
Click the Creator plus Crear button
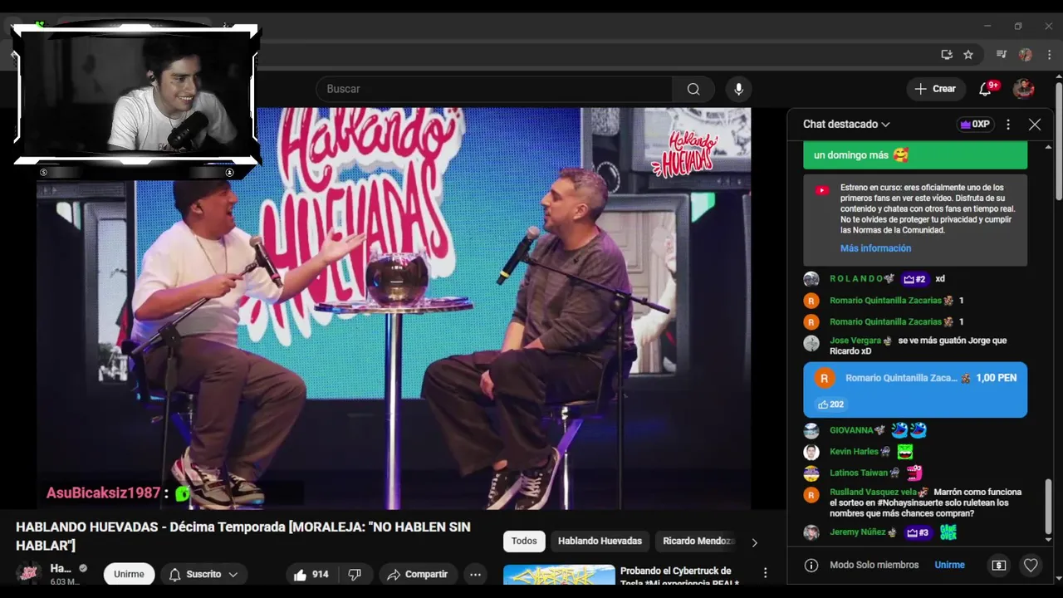[936, 89]
